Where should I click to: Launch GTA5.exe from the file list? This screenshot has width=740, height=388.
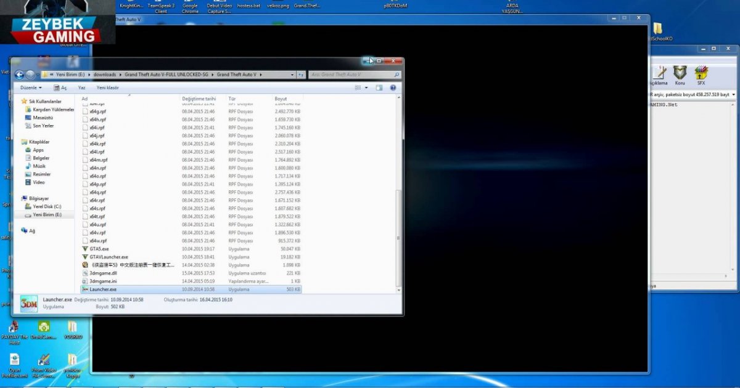click(99, 249)
